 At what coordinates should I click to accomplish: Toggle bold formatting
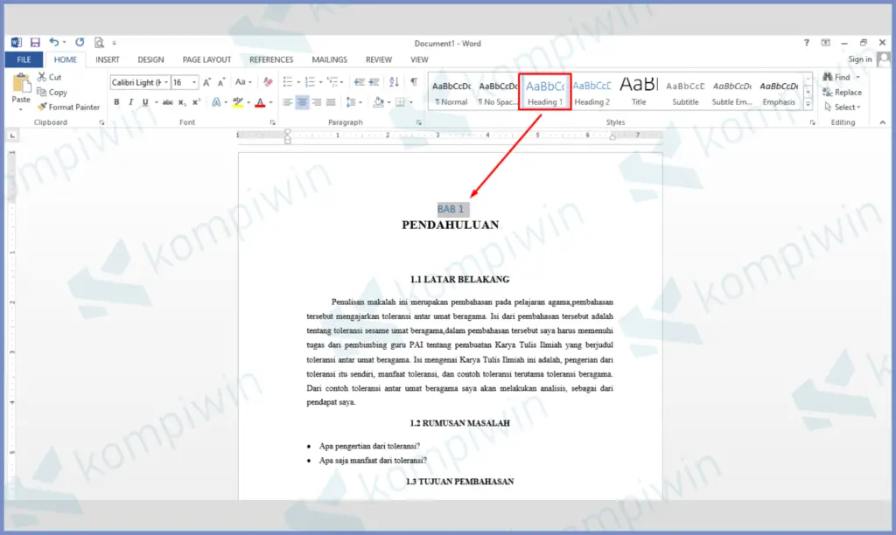click(x=117, y=101)
